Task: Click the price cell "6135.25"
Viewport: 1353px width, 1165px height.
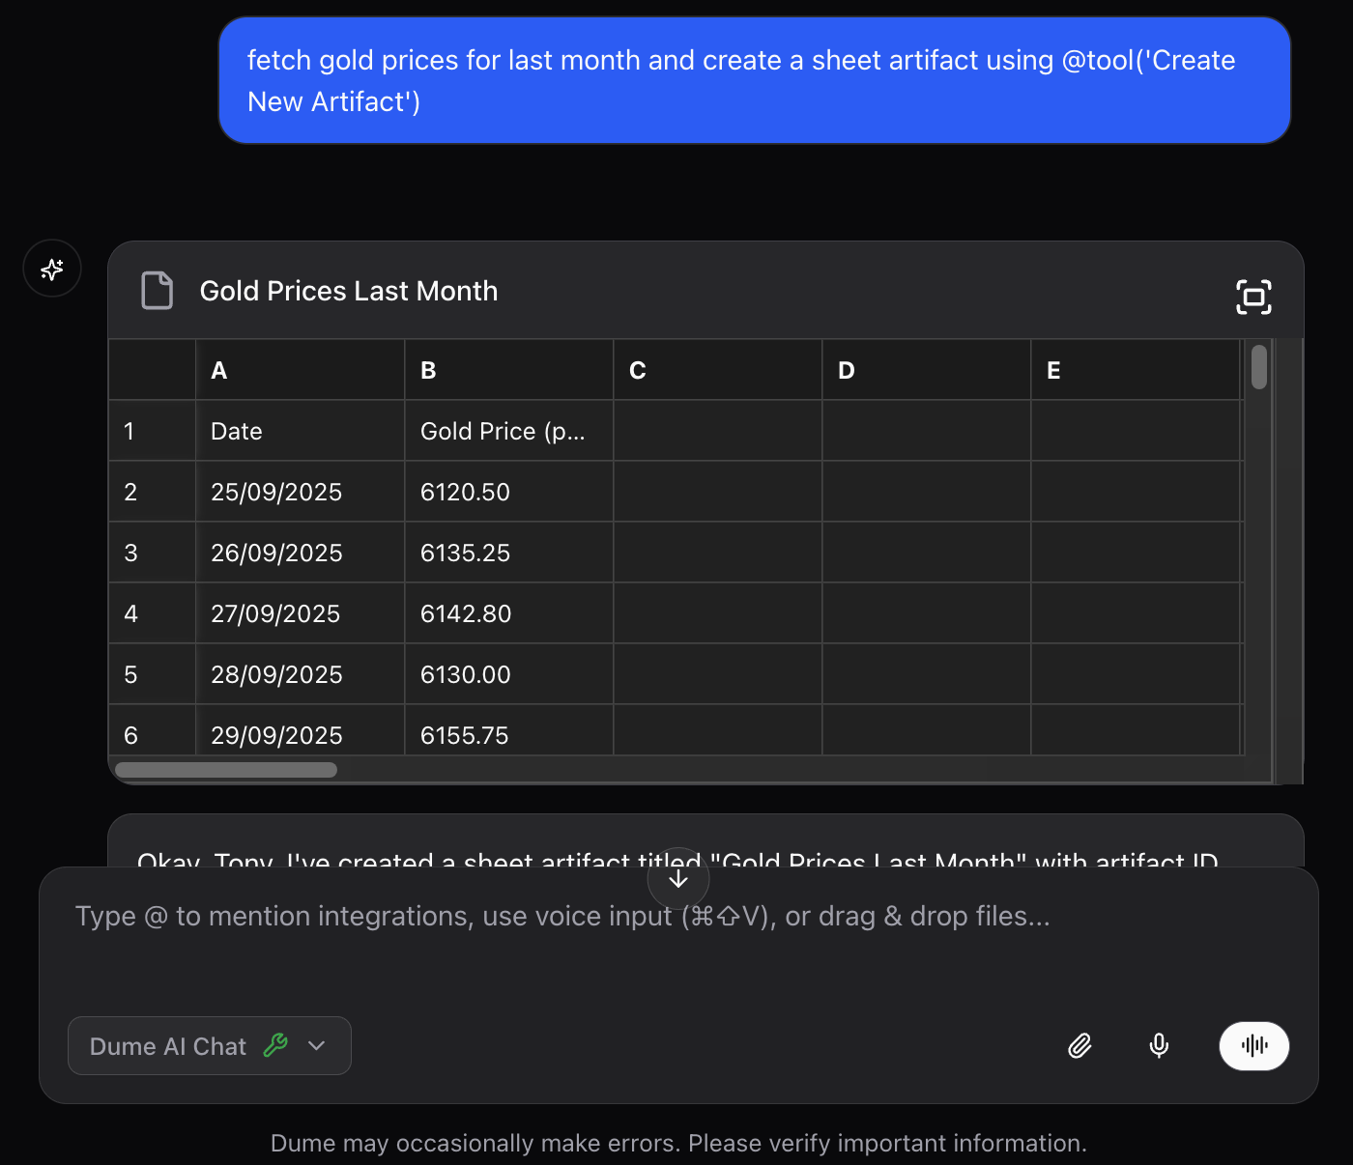Action: 509,553
